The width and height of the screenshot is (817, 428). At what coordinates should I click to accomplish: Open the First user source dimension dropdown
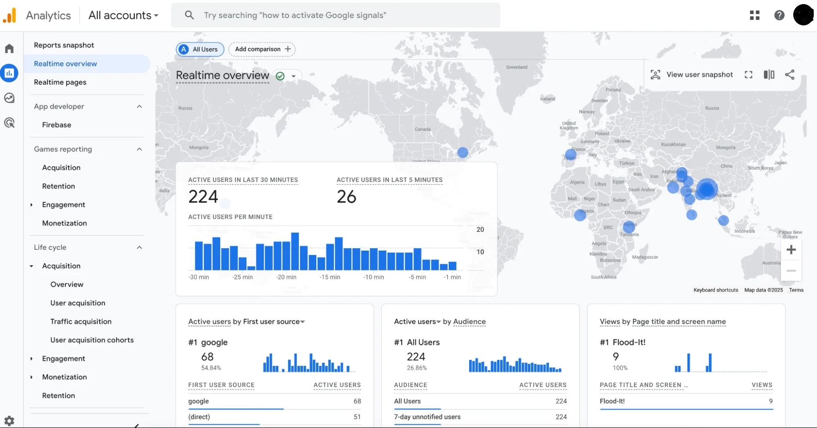(x=302, y=322)
